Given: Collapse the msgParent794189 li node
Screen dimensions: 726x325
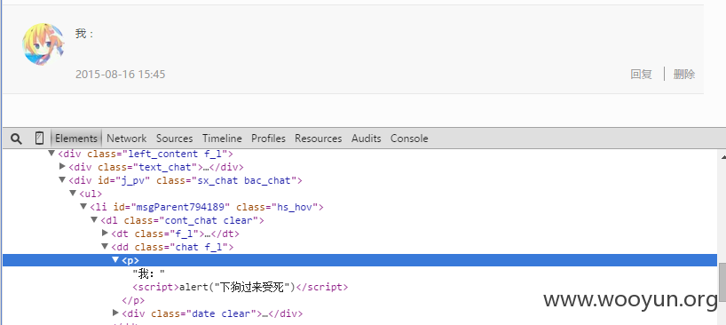Looking at the screenshot, I should (x=83, y=207).
